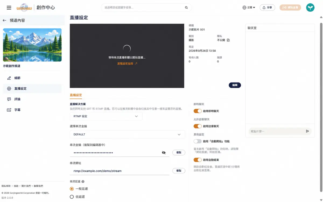The width and height of the screenshot is (323, 202).
Task: Click the 開始直播 button
Action: click(290, 8)
